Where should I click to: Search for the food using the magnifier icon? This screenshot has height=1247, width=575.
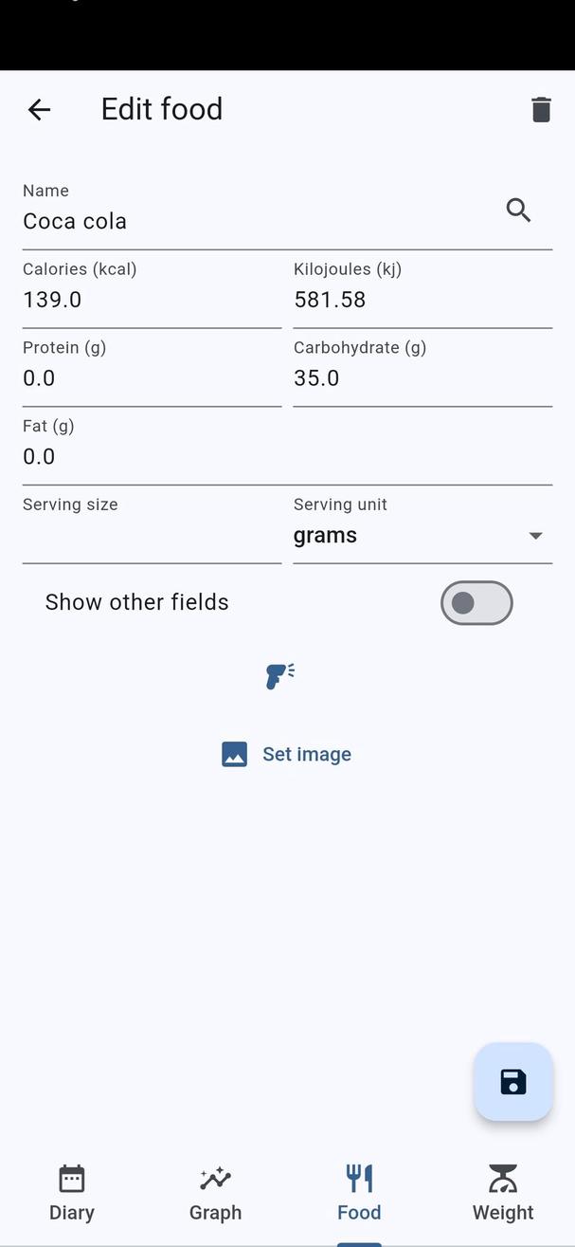pyautogui.click(x=518, y=210)
